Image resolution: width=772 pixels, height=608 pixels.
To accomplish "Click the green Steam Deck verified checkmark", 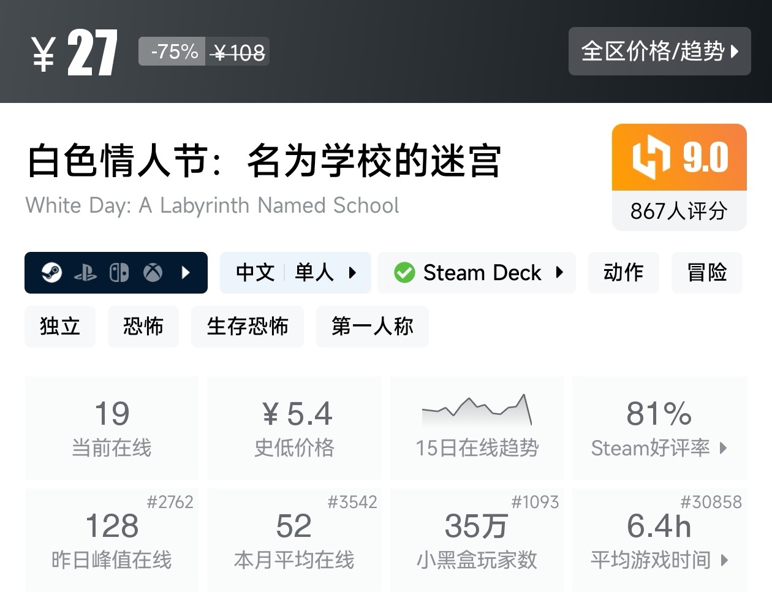I will point(404,273).
